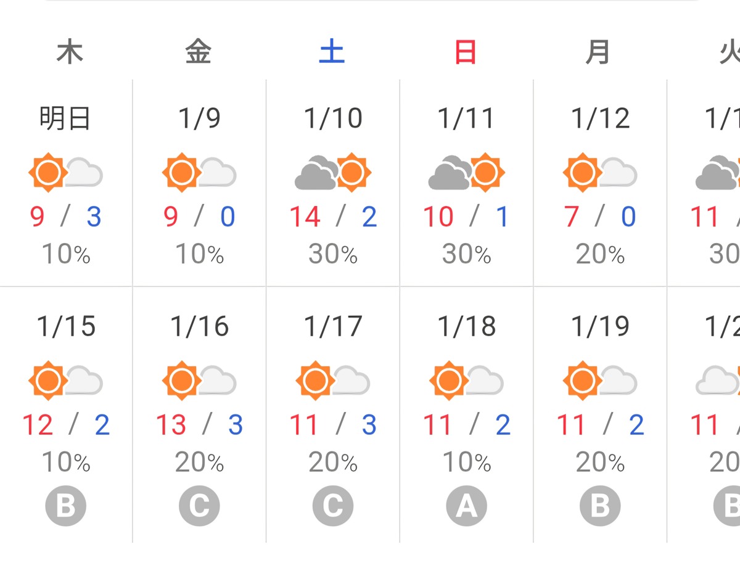
Task: Open the 1/15 date forecast
Action: coord(66,326)
